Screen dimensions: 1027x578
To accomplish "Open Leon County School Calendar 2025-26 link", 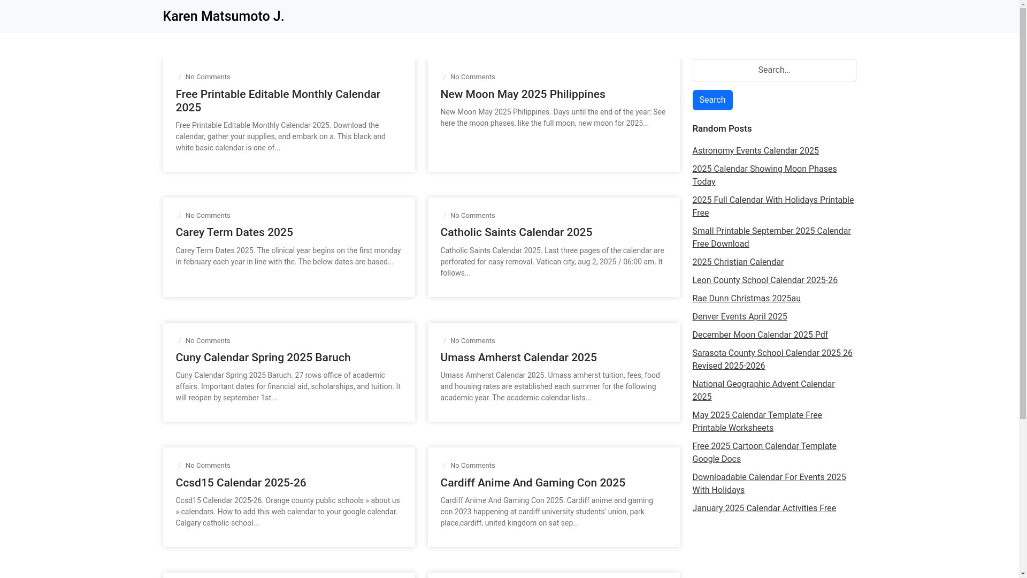I will pos(765,280).
